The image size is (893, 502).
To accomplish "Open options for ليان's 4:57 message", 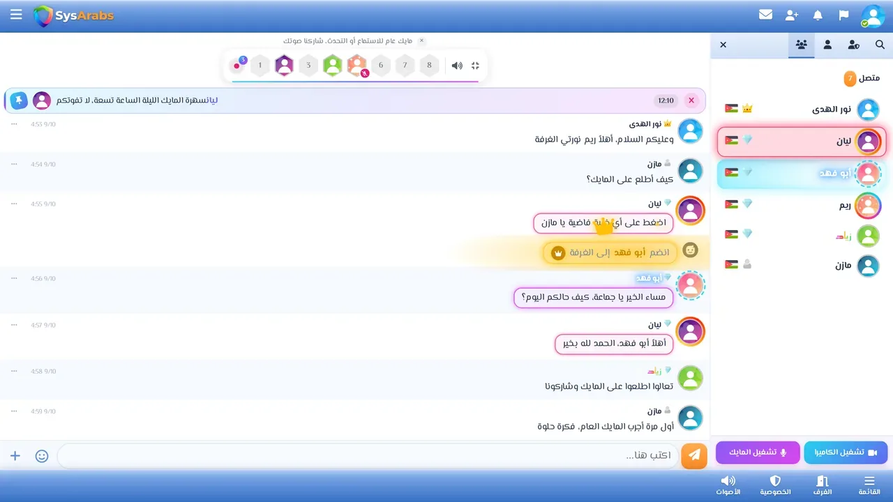I will tap(14, 325).
